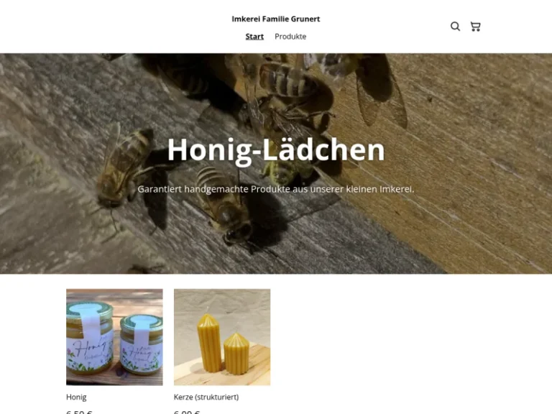Click the Honig-Lädchen hero heading
The image size is (552, 414).
pyautogui.click(x=276, y=150)
